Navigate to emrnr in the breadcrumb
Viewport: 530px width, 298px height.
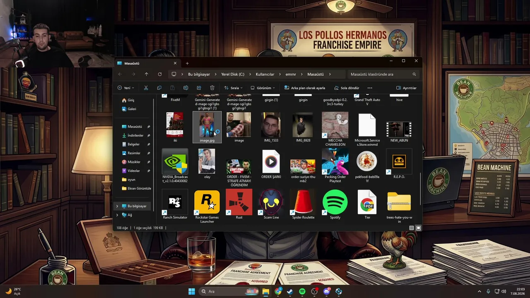tap(291, 74)
